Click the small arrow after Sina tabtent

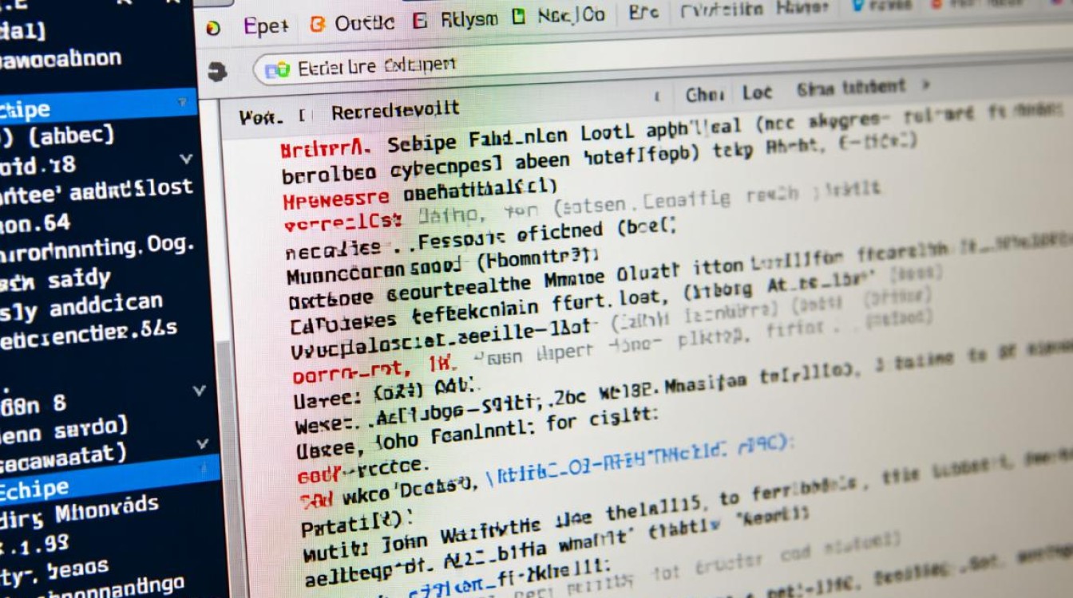tap(926, 84)
